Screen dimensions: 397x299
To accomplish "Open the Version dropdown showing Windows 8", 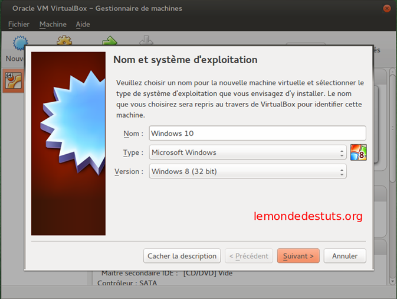I will pos(248,171).
